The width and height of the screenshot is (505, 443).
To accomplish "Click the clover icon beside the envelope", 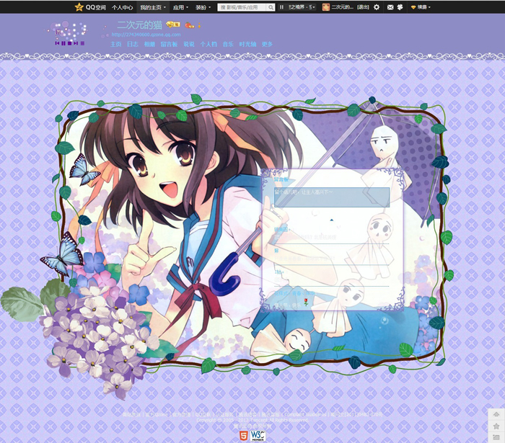I will tap(400, 7).
